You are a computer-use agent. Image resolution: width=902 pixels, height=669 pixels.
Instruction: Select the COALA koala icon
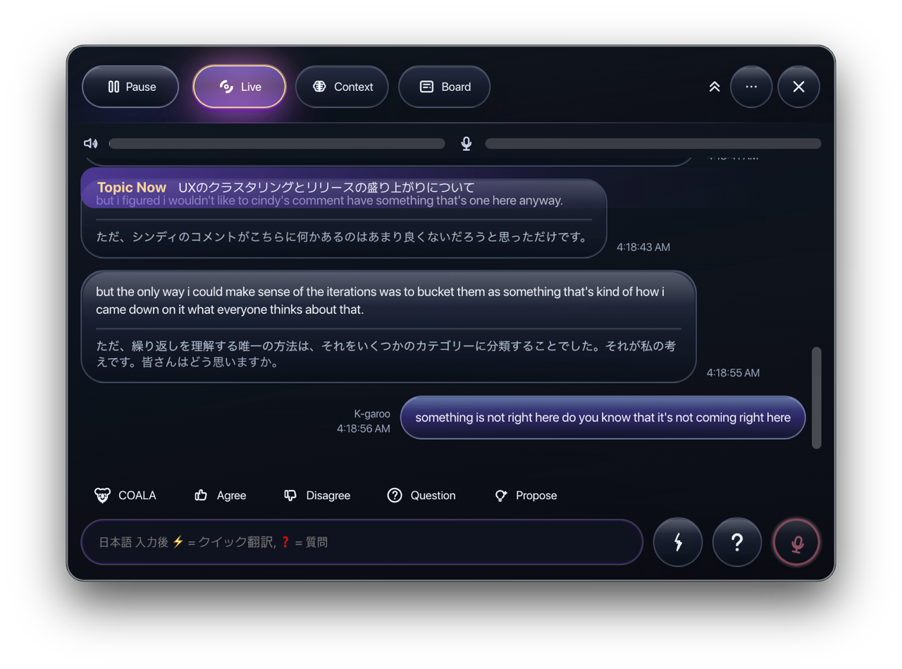(x=102, y=495)
